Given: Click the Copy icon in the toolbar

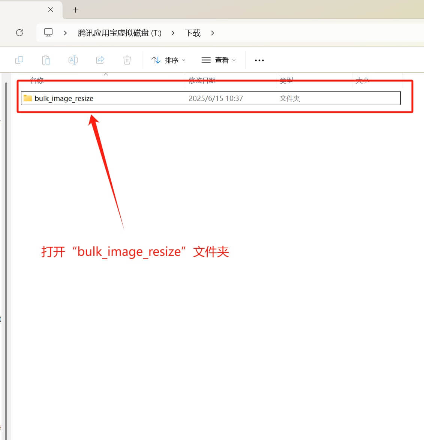Looking at the screenshot, I should coord(19,60).
